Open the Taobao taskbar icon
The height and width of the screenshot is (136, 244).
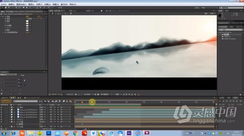(22, 133)
